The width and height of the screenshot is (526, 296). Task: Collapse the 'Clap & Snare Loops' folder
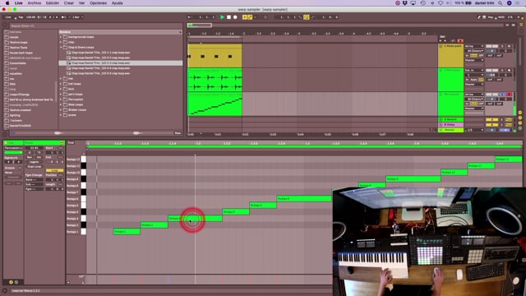(61, 48)
